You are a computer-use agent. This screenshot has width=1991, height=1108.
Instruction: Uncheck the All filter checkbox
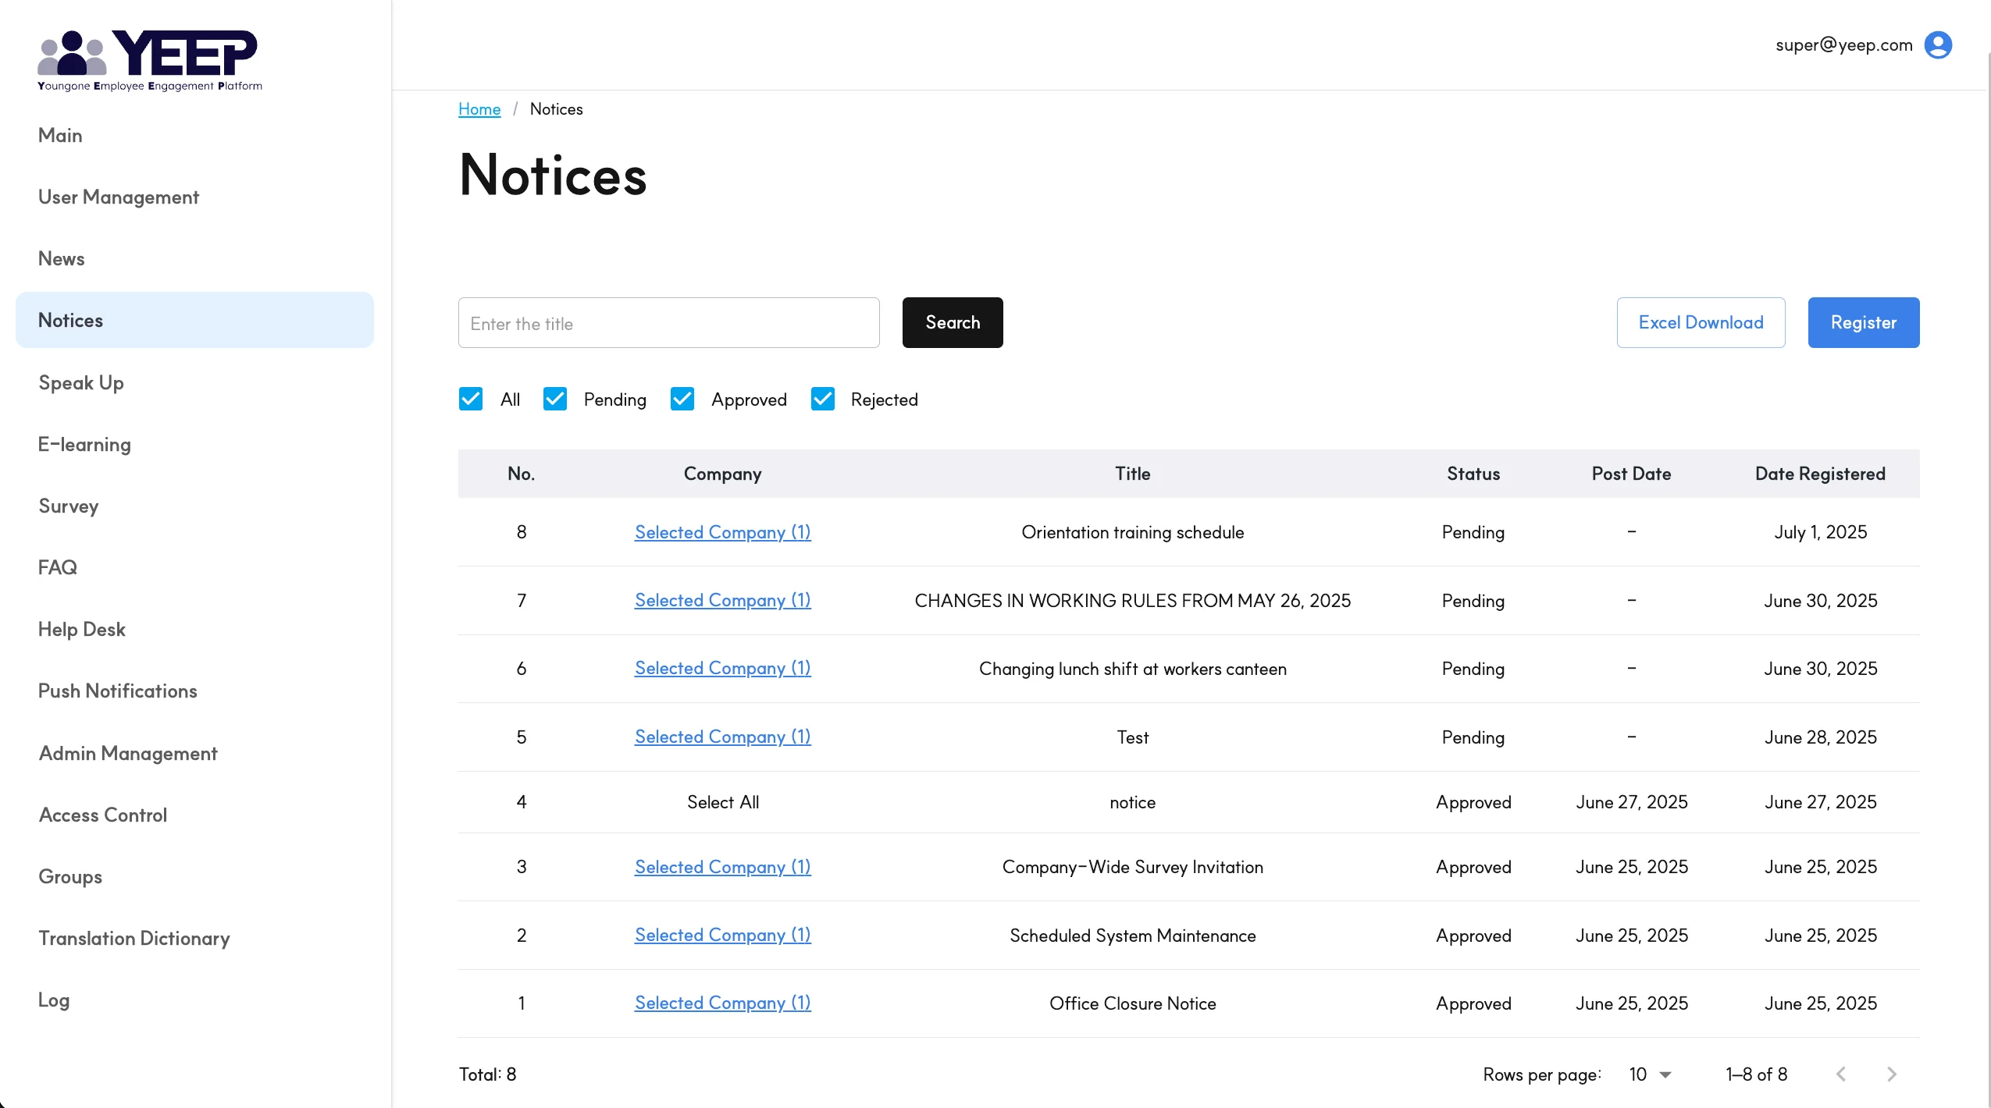coord(471,400)
